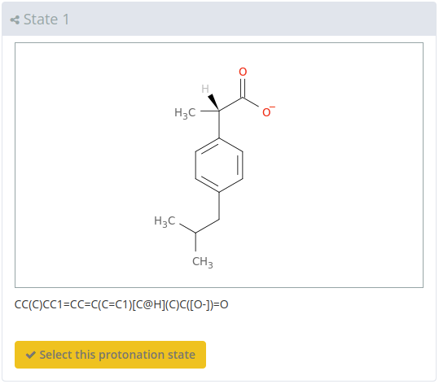This screenshot has width=439, height=384.
Task: Click the share-nodes icon beside State 1
Action: coord(15,20)
